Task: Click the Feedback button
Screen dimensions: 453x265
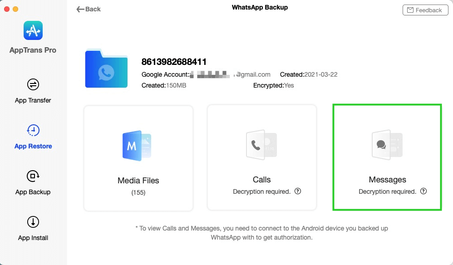Action: (425, 10)
